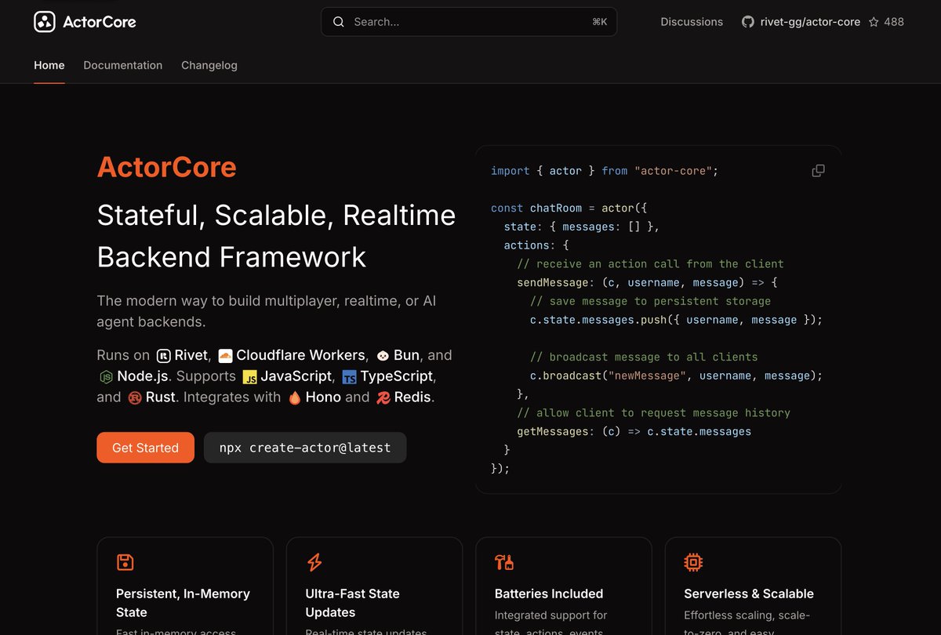
Task: Open the Documentation tab
Action: 123,65
